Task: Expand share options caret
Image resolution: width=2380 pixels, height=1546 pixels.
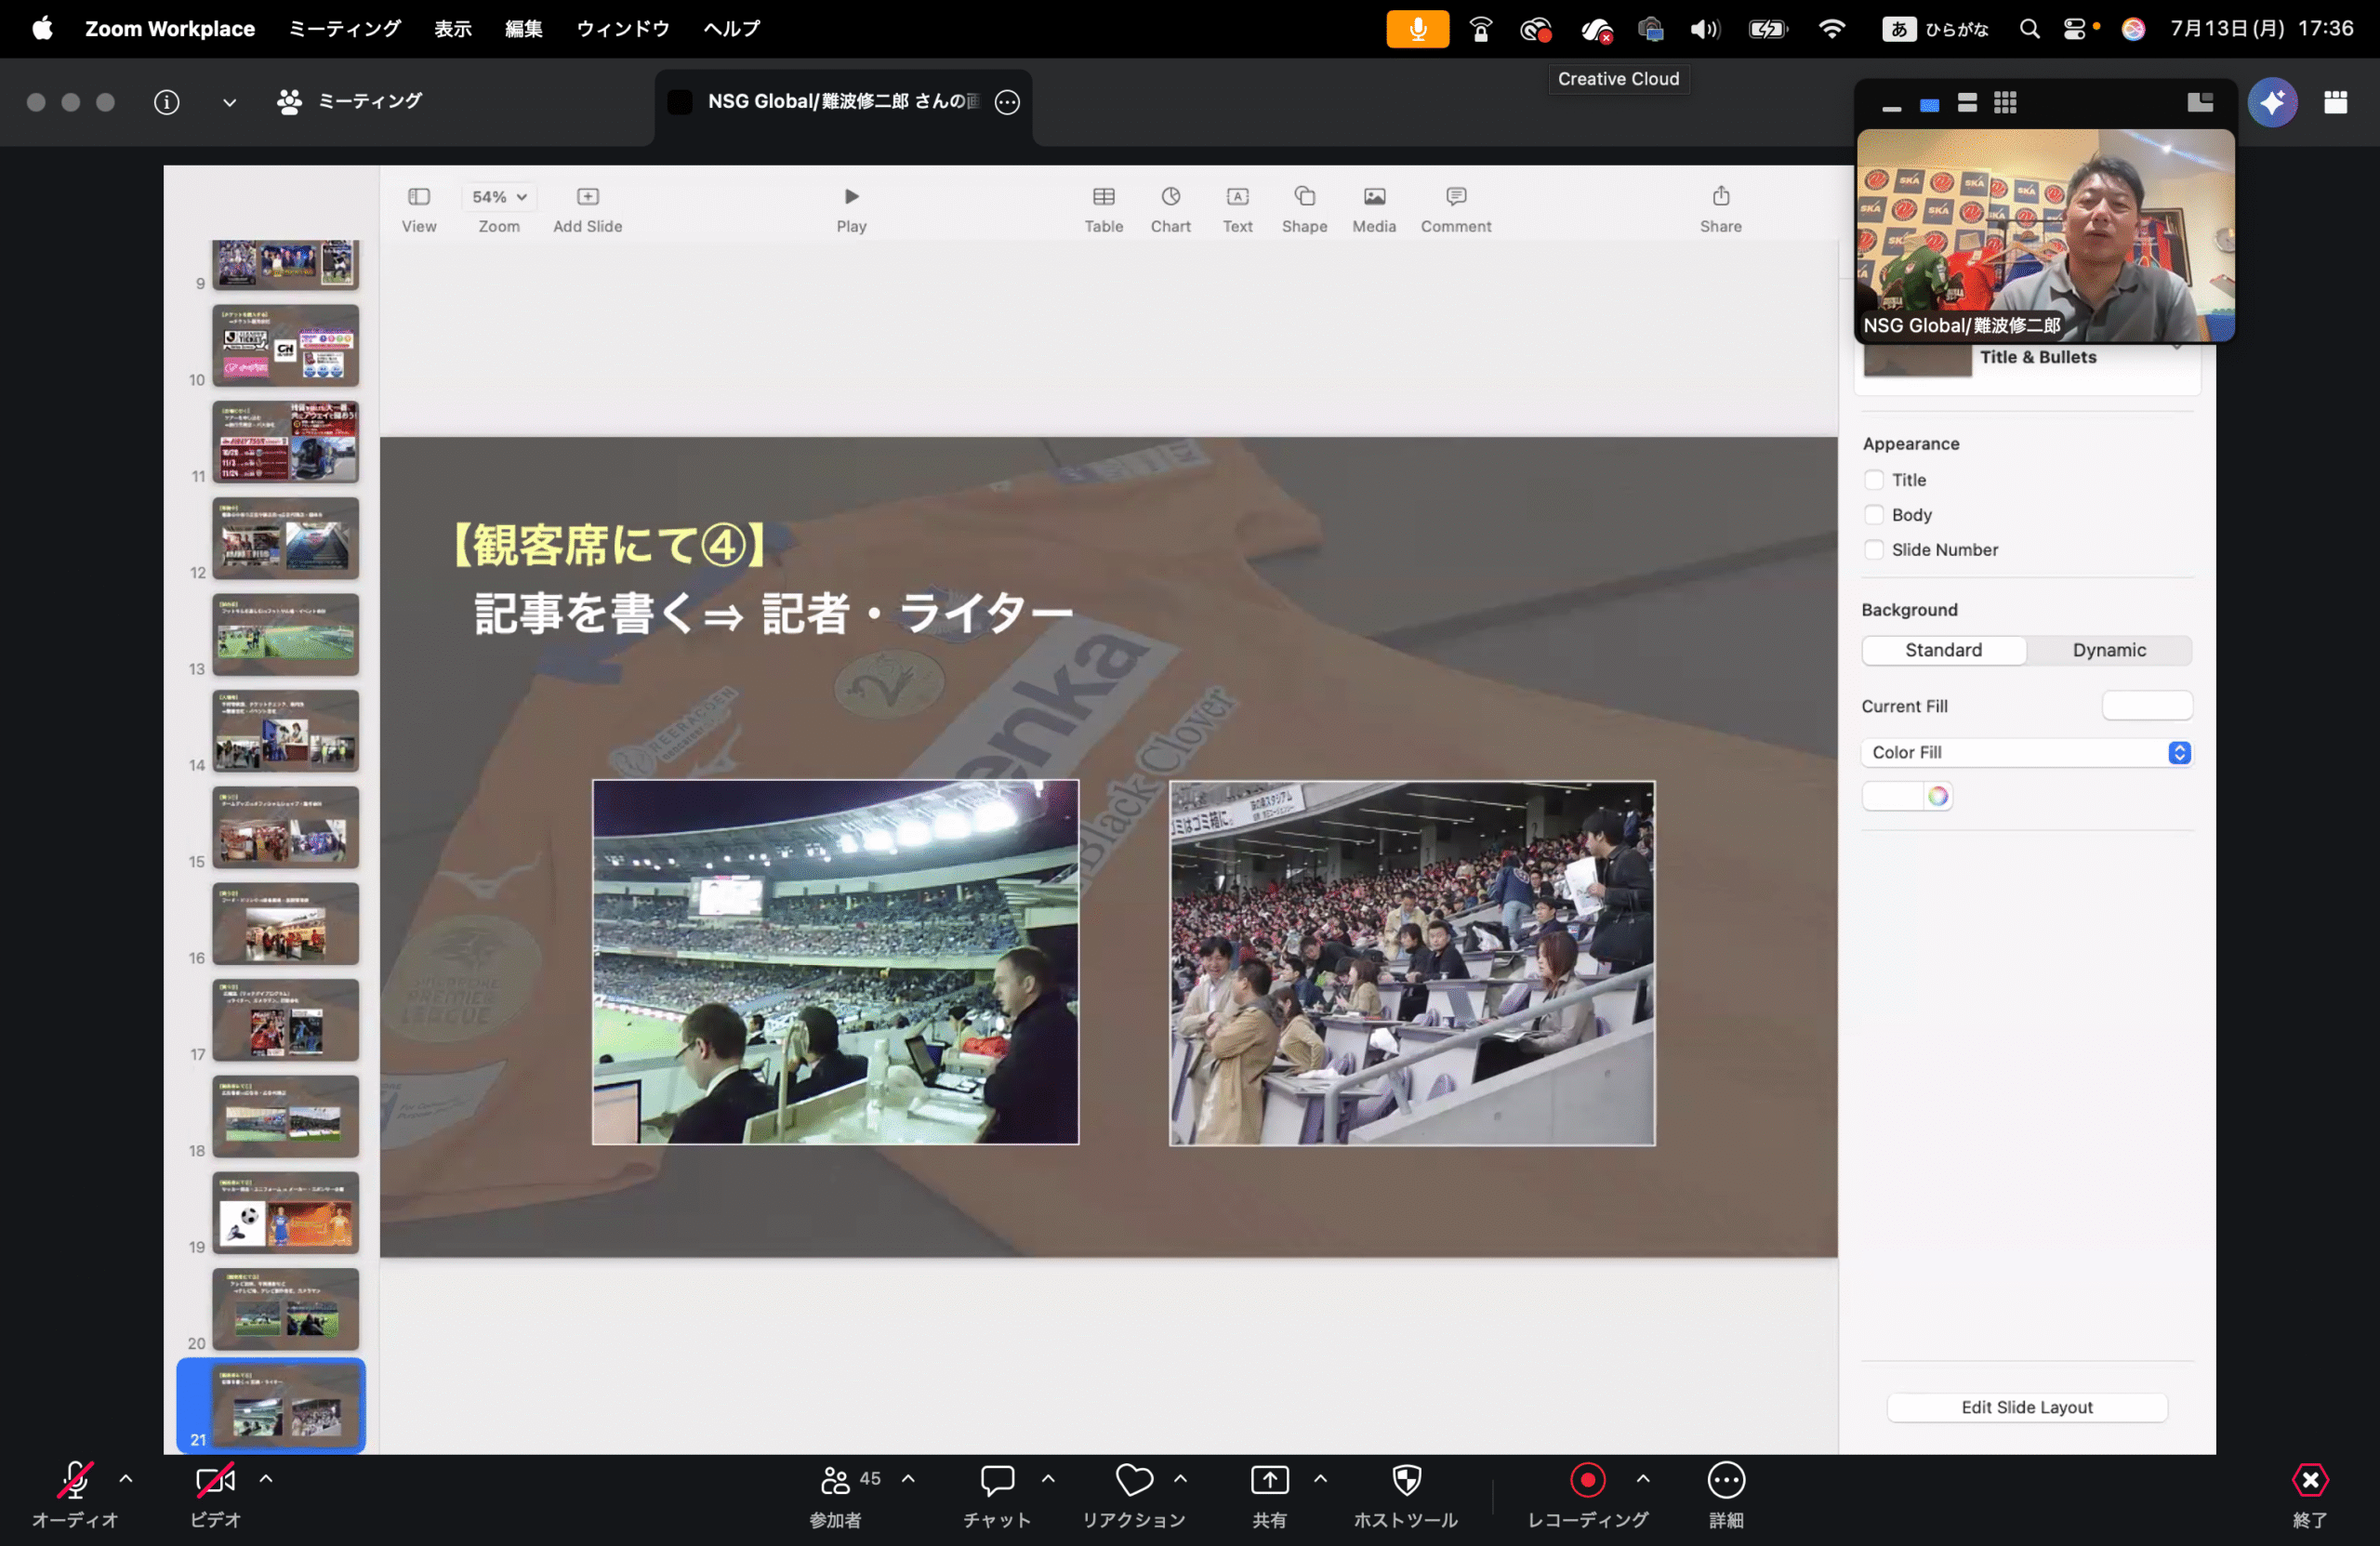Action: point(1320,1477)
